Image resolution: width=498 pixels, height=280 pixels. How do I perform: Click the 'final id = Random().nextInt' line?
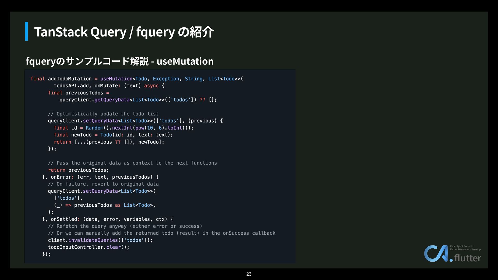(123, 128)
